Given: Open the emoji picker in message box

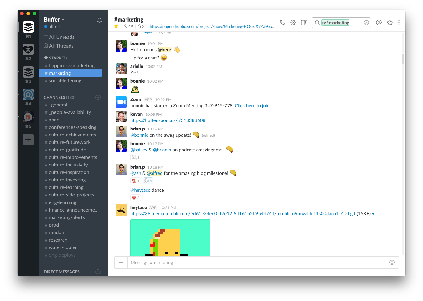Looking at the screenshot, I should [x=392, y=263].
